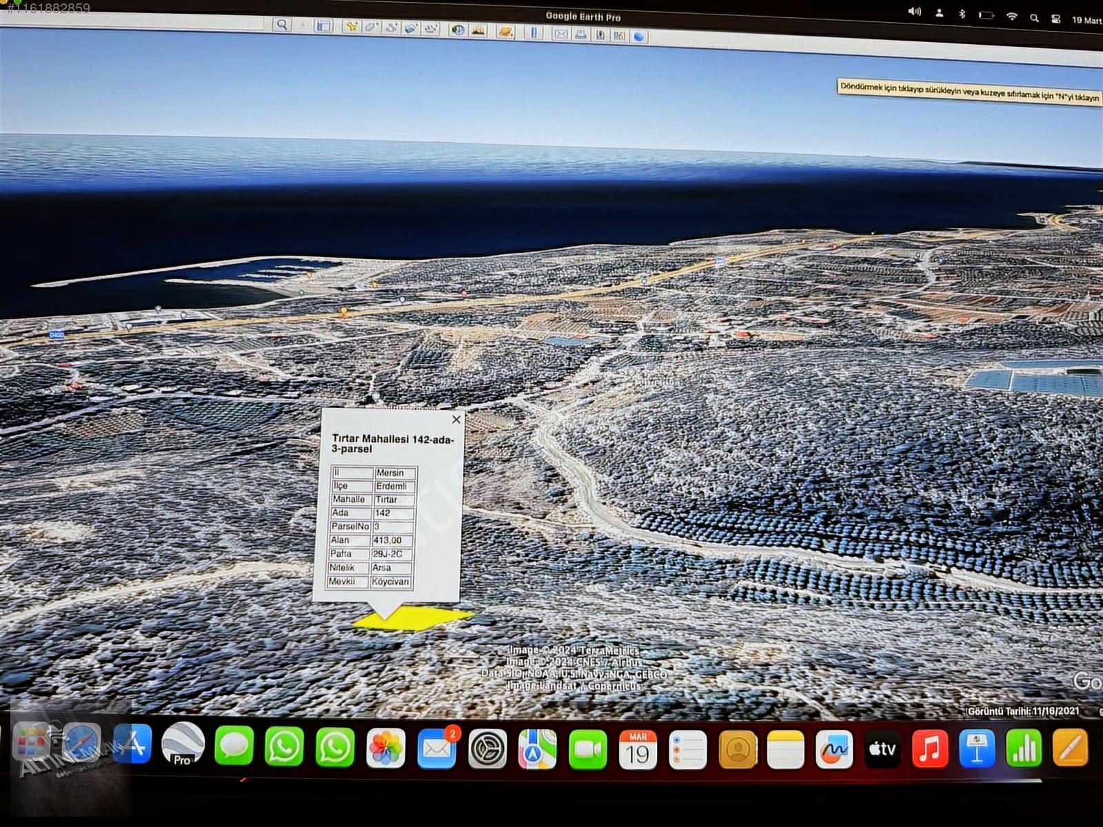The height and width of the screenshot is (827, 1103).
Task: Open Control Center in the menu bar
Action: (x=1055, y=19)
